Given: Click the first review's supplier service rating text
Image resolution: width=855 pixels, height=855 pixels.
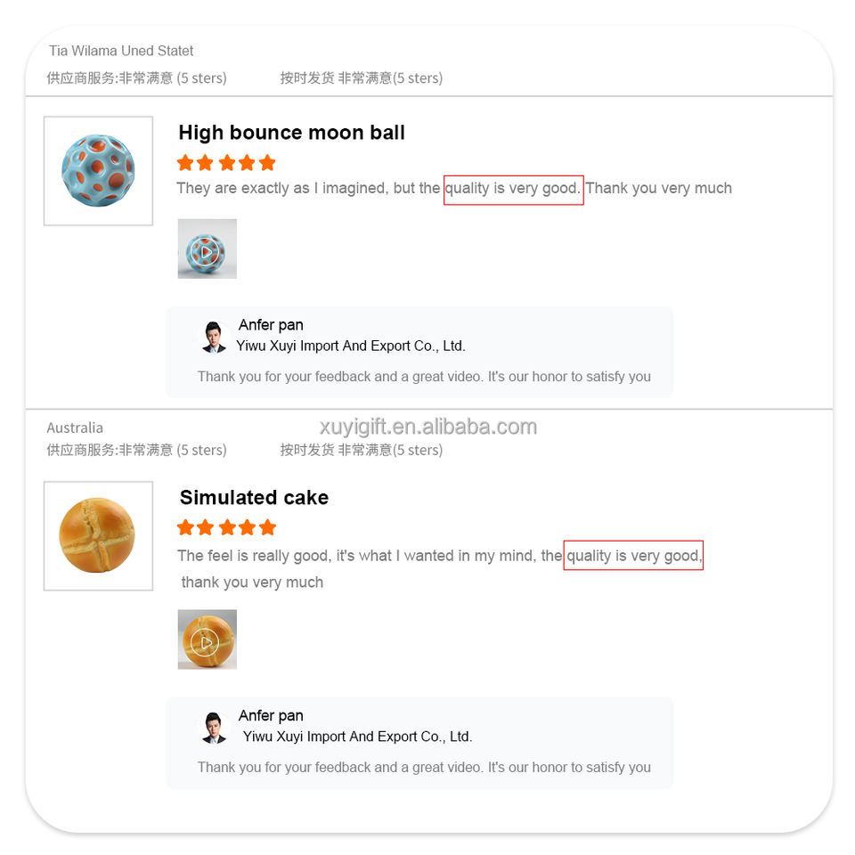Looking at the screenshot, I should (136, 78).
